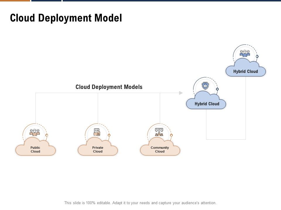Select the shield lock icon above lower Hybrid Cloud
The width and height of the screenshot is (281, 210).
click(x=205, y=86)
